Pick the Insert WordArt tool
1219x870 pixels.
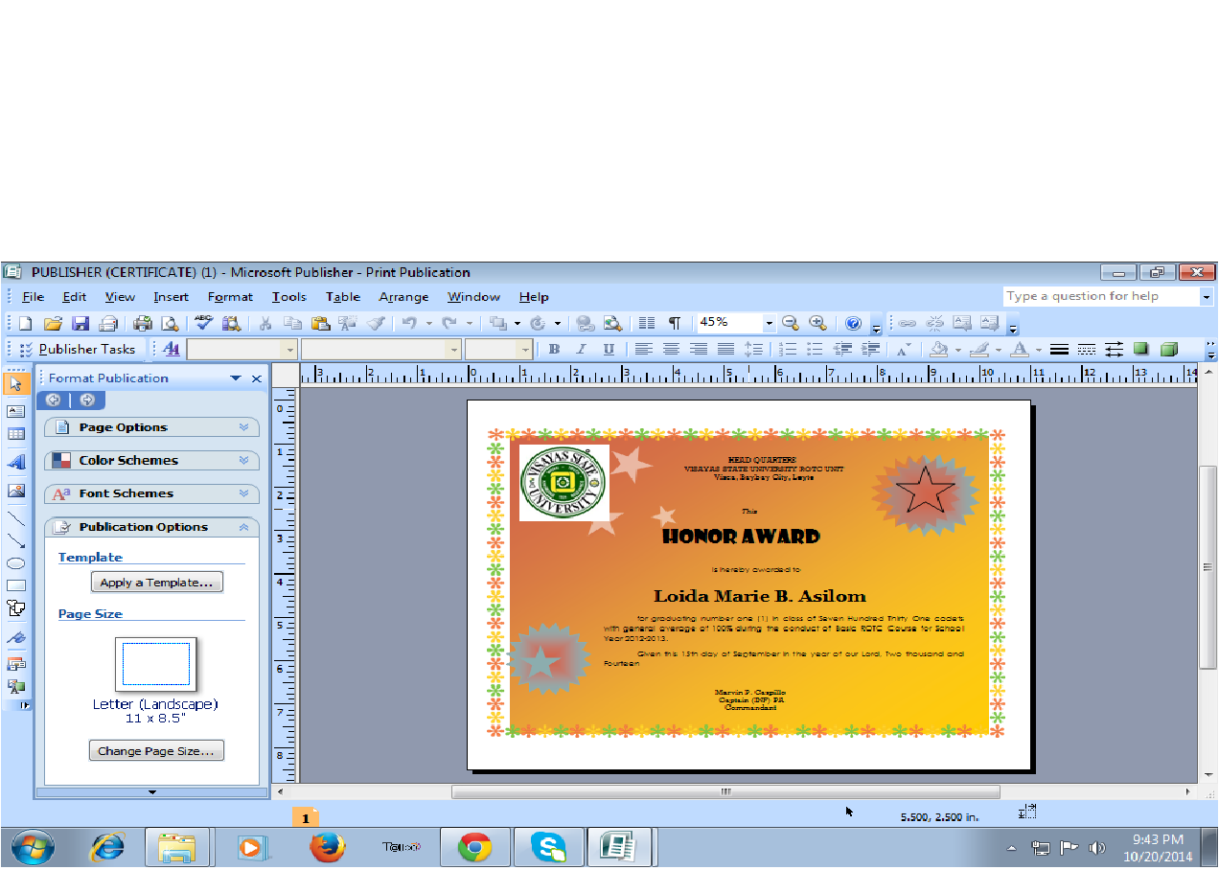click(14, 461)
